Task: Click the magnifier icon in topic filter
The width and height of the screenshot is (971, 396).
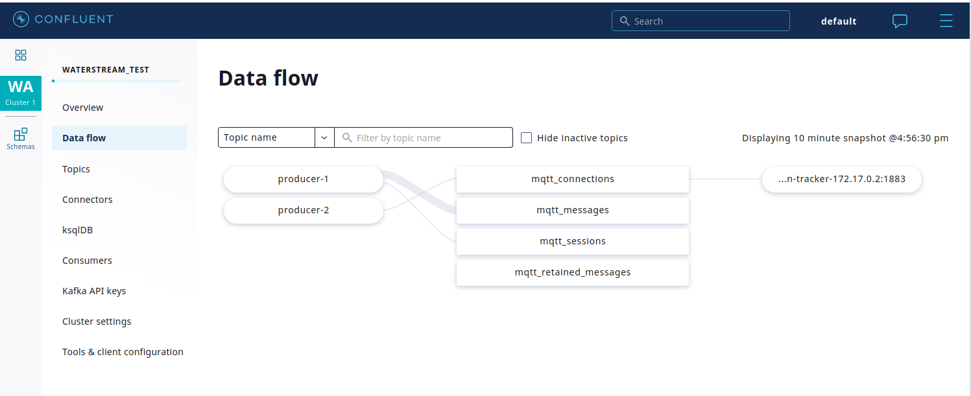Action: click(x=347, y=137)
